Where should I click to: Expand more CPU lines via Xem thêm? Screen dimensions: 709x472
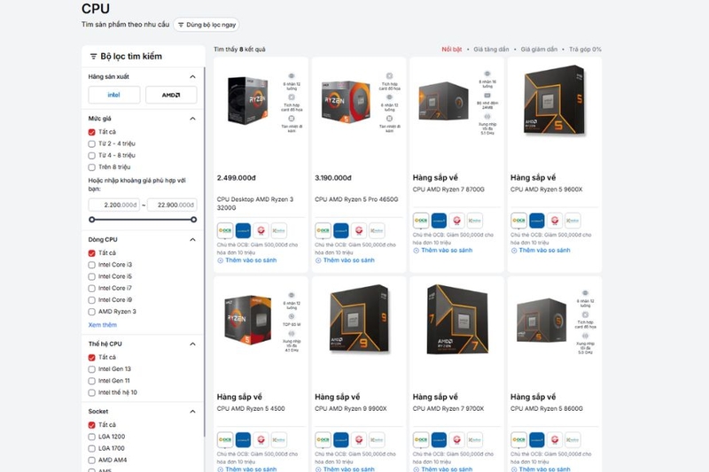(x=103, y=325)
